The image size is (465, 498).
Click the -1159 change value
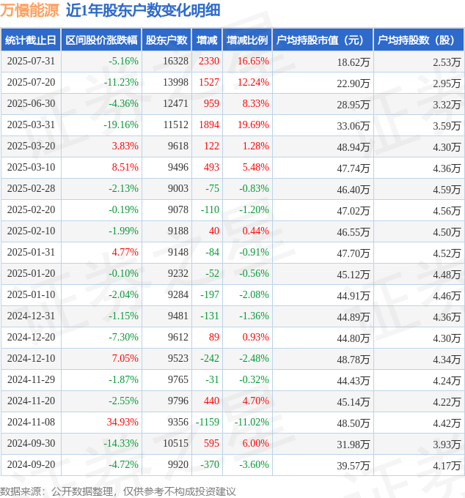point(207,423)
